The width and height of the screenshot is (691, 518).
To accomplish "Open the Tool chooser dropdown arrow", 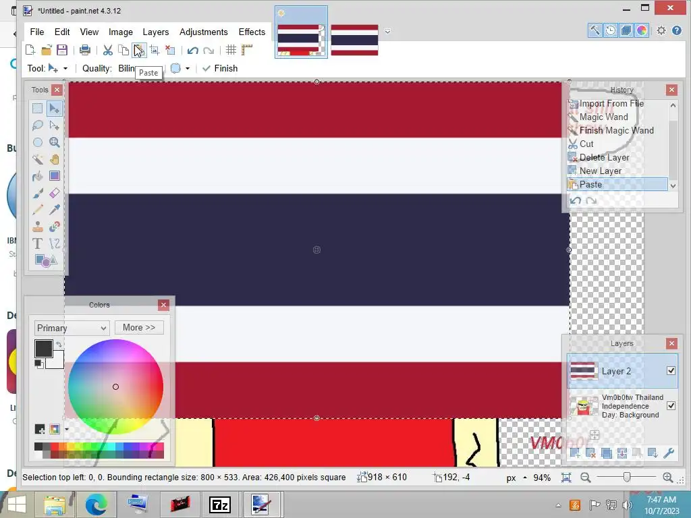I will 65,68.
